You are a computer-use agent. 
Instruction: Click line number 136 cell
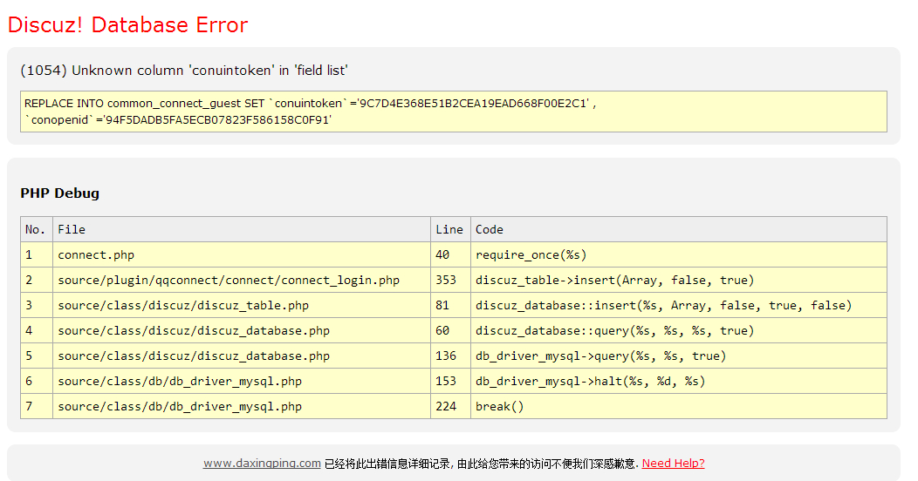tap(450, 356)
